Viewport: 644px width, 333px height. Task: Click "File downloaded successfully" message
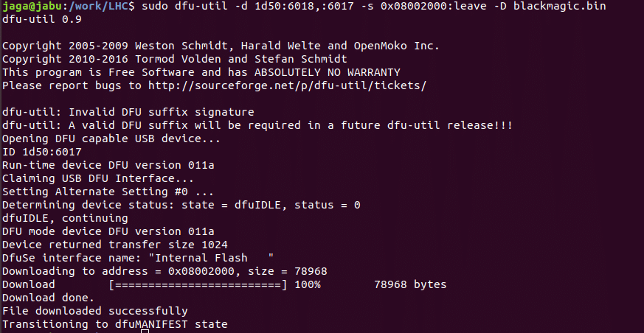click(95, 311)
